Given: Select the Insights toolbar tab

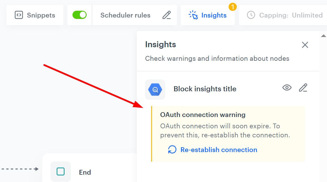Looking at the screenshot, I should pos(208,15).
